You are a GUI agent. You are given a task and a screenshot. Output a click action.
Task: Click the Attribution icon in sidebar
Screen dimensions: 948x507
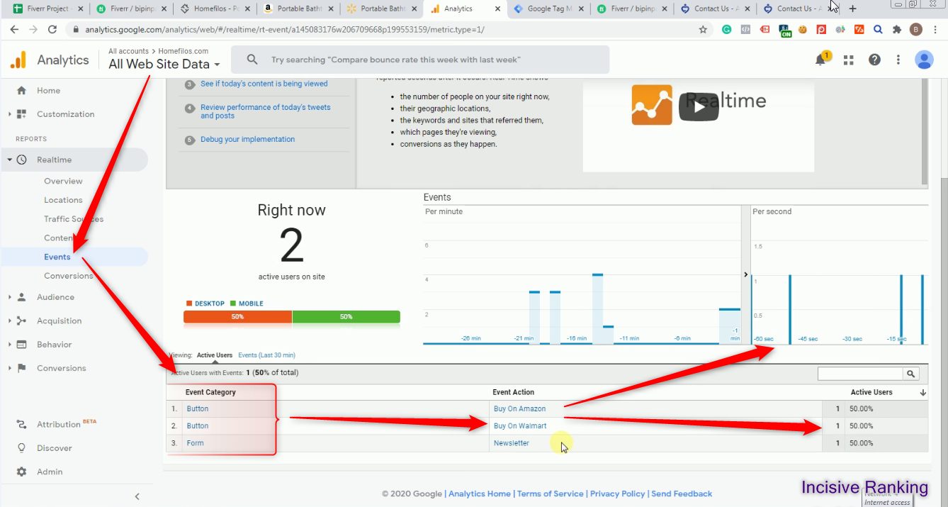pos(21,424)
